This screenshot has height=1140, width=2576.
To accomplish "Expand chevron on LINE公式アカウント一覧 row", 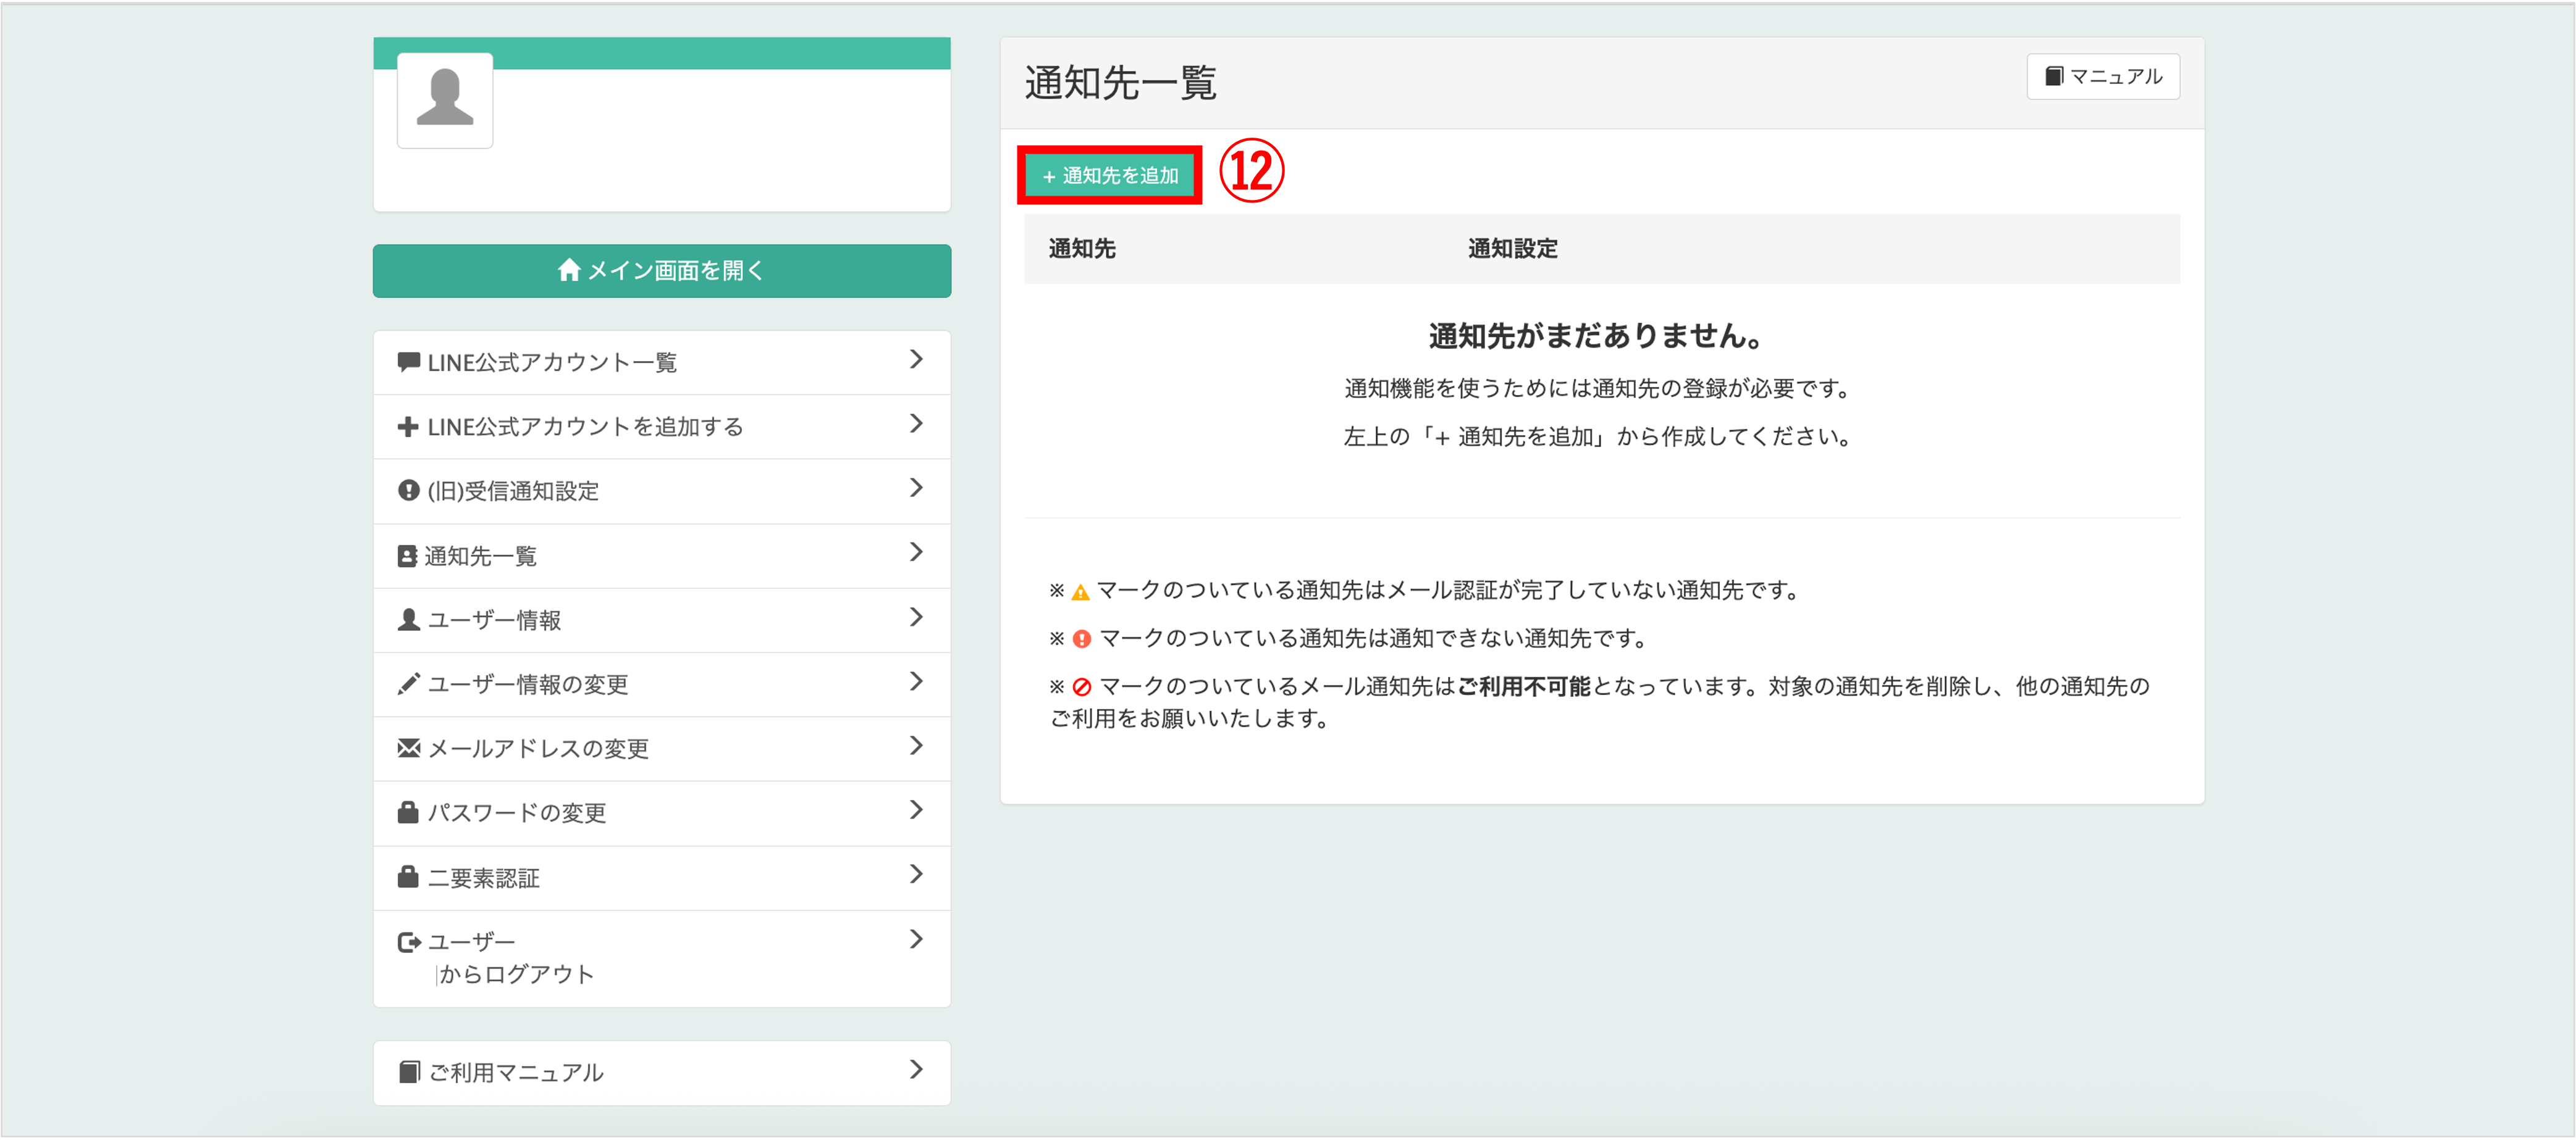I will (916, 360).
